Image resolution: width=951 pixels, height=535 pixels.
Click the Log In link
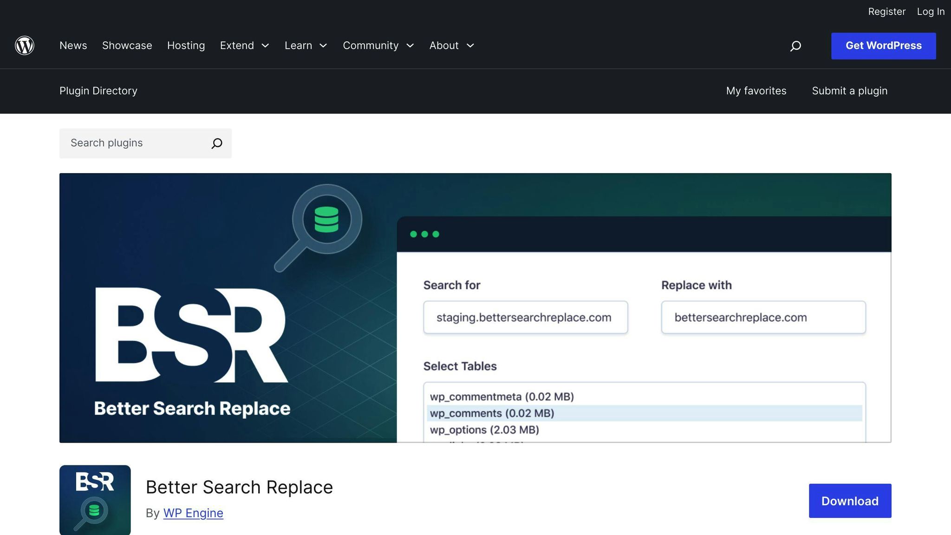(931, 12)
